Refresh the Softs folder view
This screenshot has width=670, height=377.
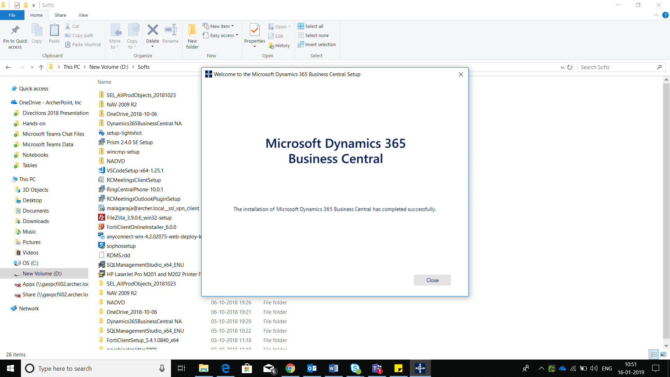coord(570,67)
